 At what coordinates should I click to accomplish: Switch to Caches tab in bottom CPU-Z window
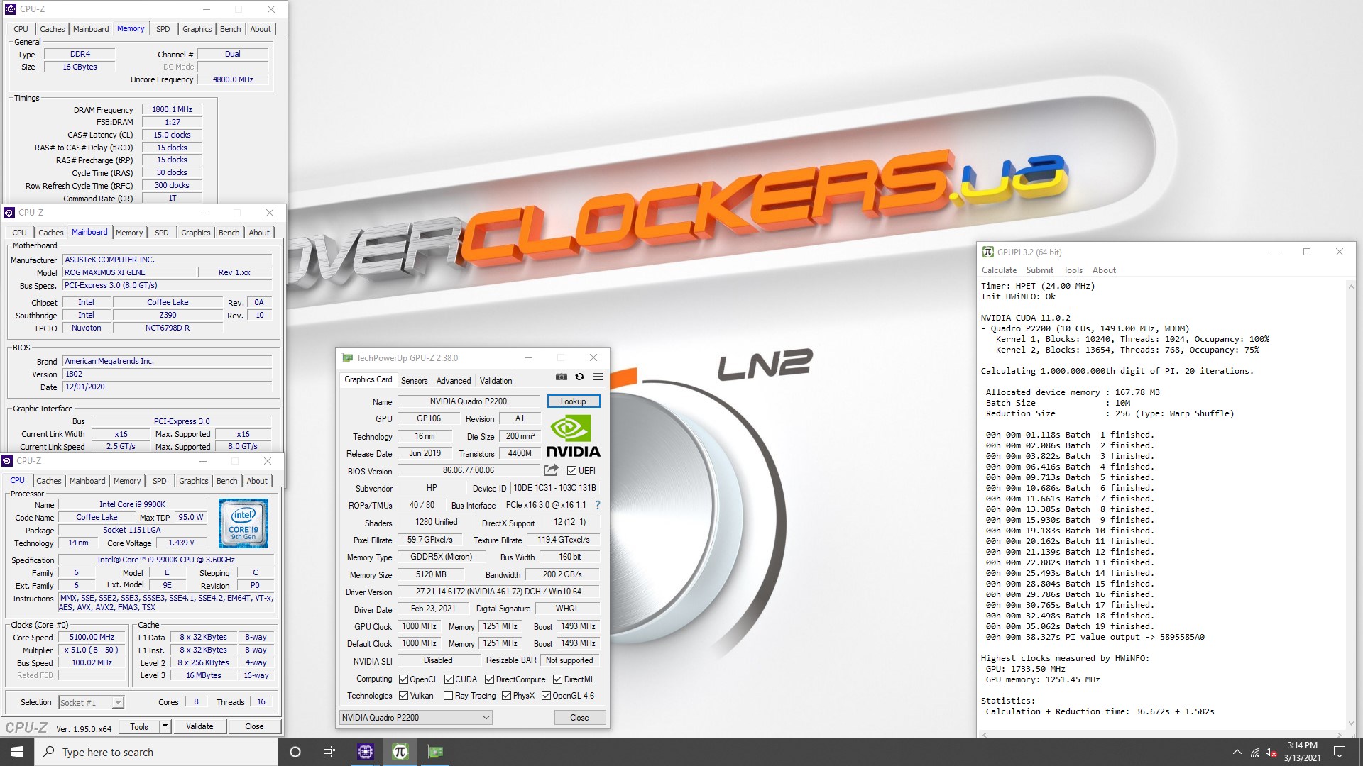coord(49,481)
